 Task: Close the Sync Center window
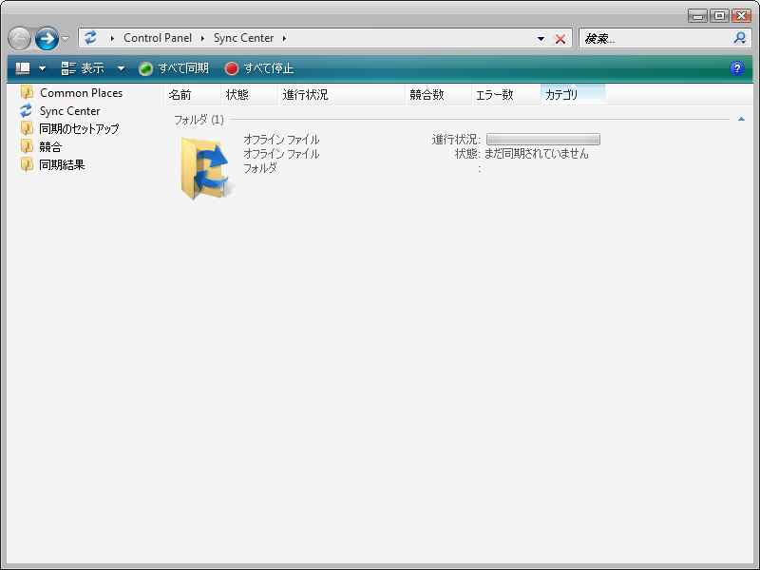[742, 16]
